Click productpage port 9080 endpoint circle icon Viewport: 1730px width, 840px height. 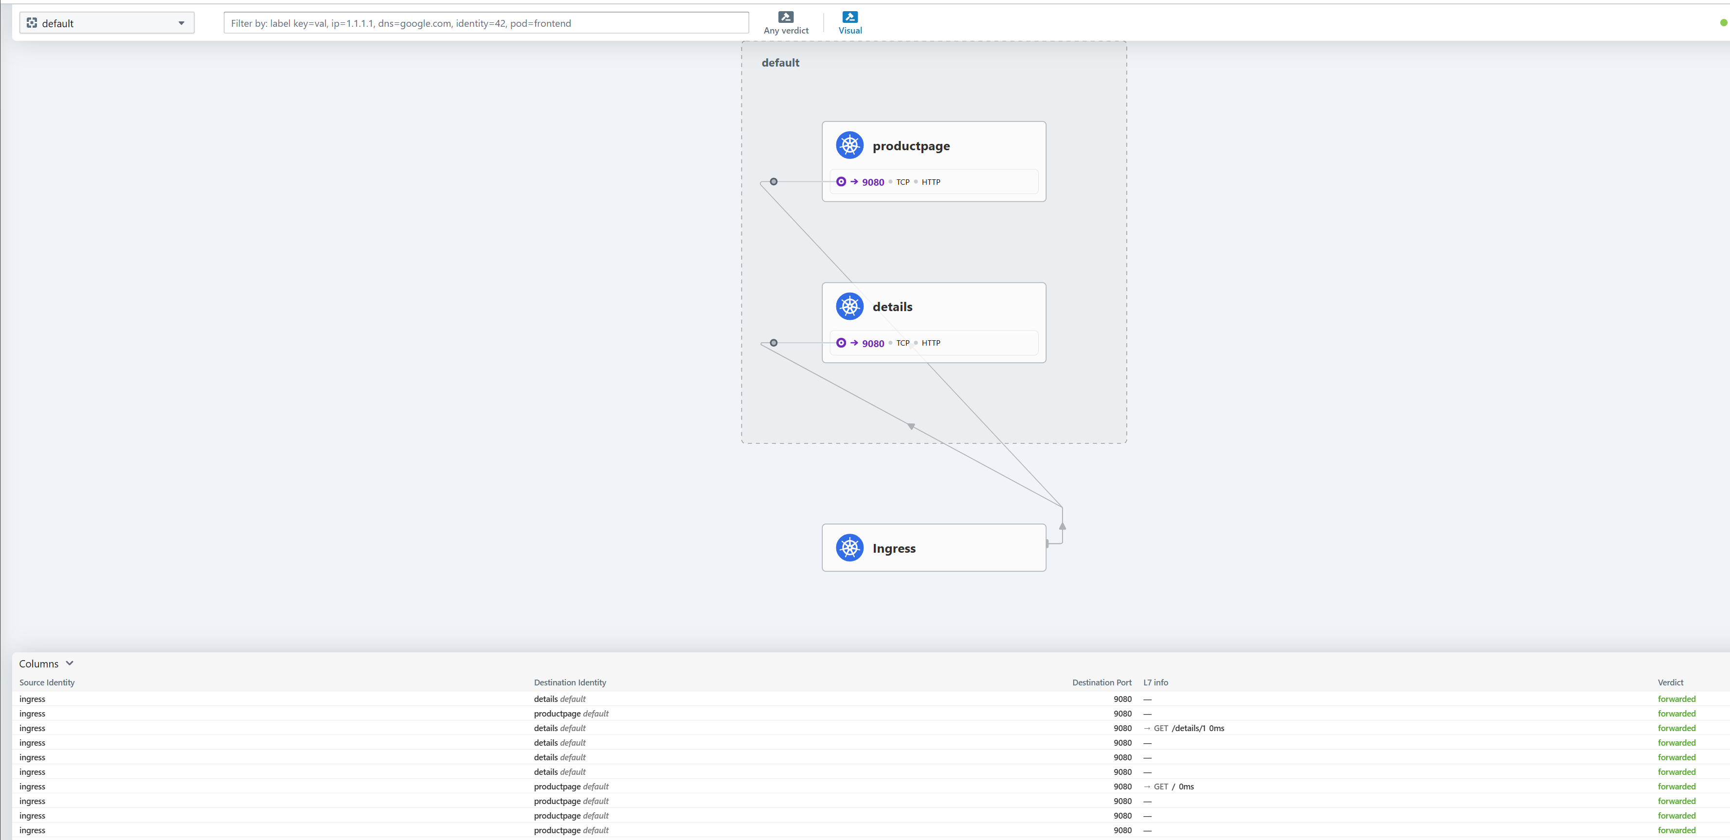(x=841, y=182)
